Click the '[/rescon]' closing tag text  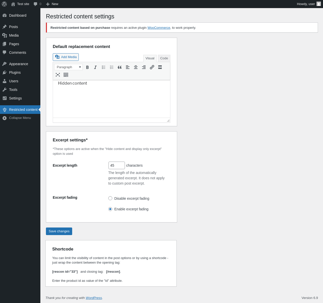pyautogui.click(x=113, y=272)
